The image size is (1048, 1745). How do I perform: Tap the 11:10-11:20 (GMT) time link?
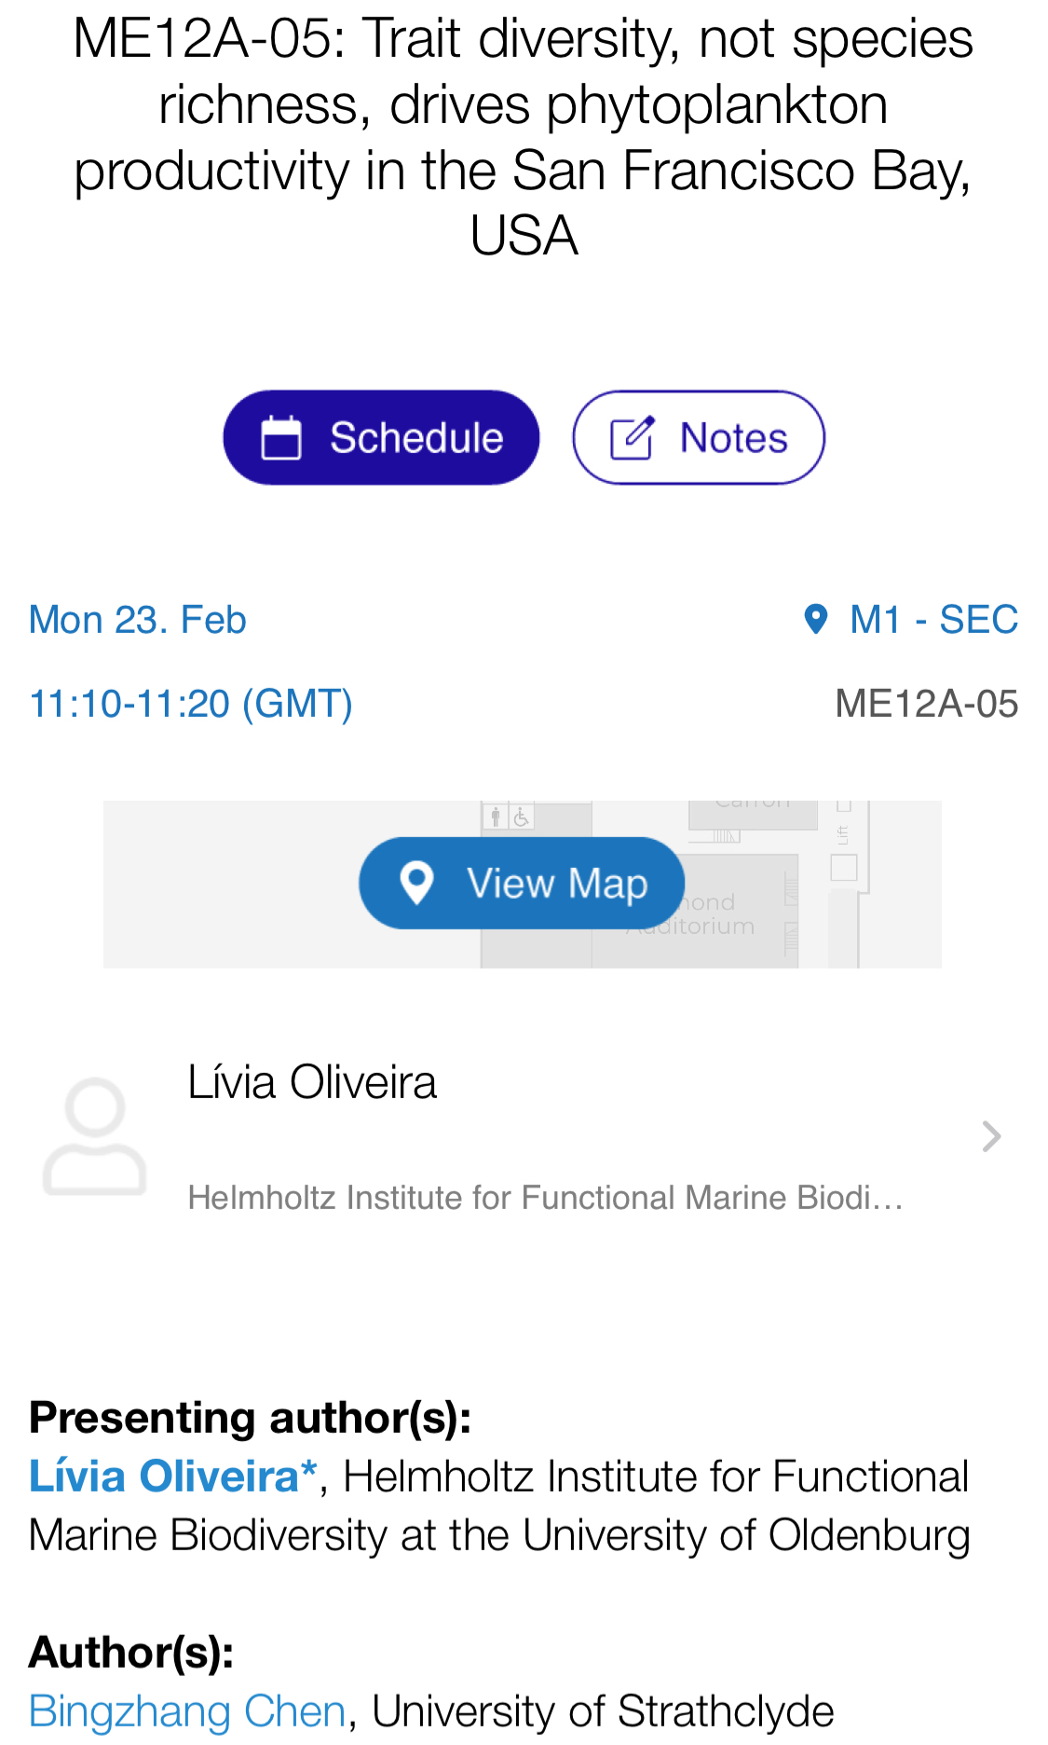pyautogui.click(x=191, y=704)
